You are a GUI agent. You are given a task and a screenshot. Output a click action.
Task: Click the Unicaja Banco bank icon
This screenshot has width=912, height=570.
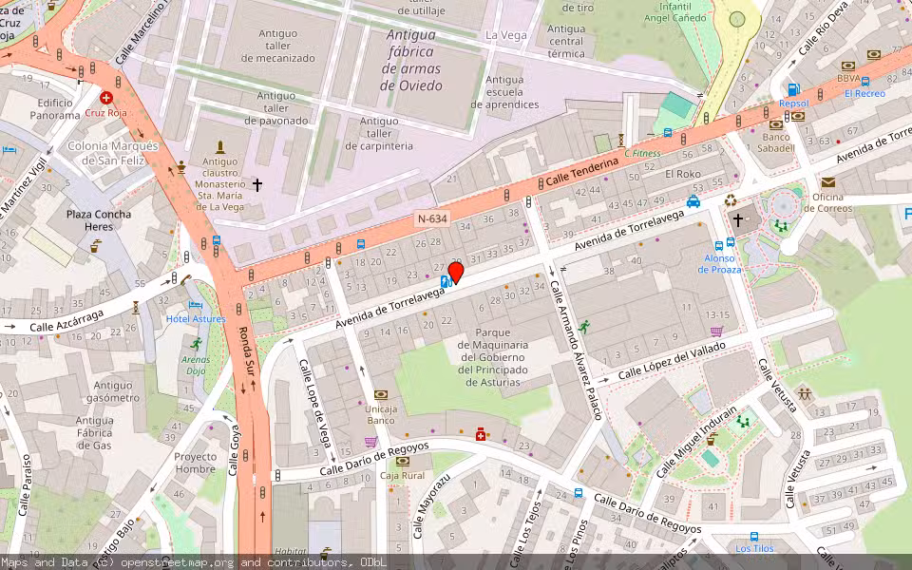381,395
